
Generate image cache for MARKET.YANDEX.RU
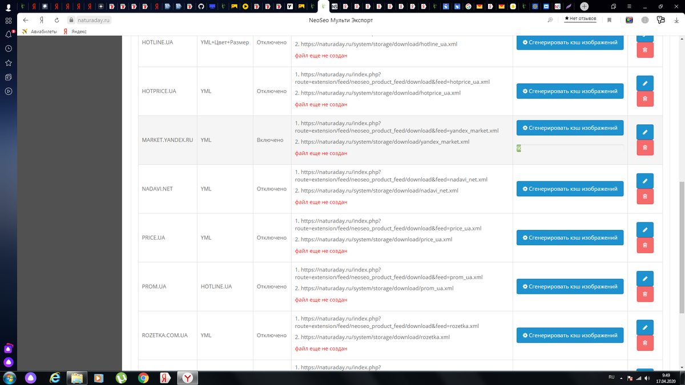pyautogui.click(x=570, y=128)
